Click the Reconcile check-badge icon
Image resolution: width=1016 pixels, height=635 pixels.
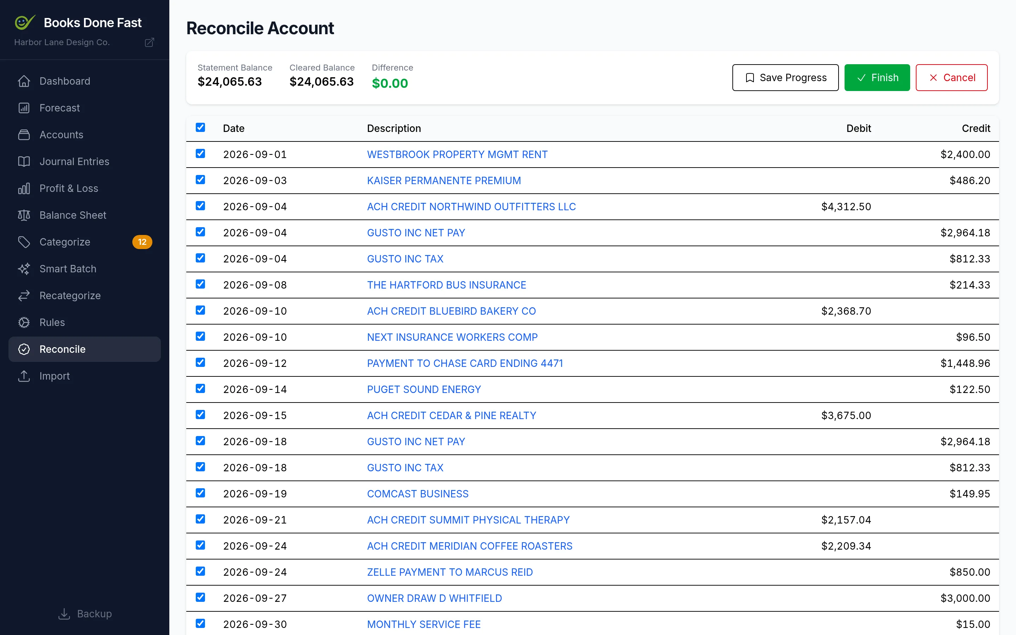pos(24,349)
